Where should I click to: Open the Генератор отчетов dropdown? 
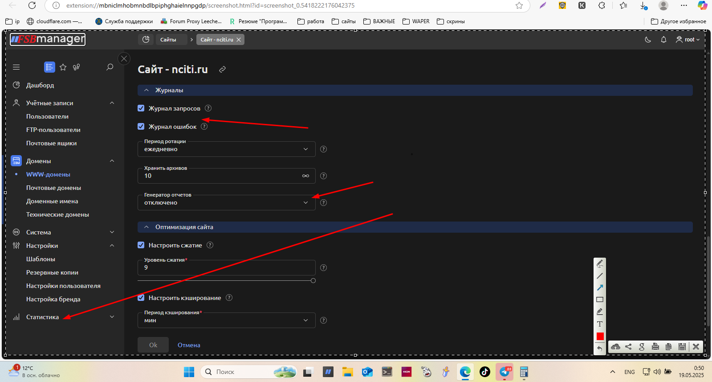click(x=226, y=202)
